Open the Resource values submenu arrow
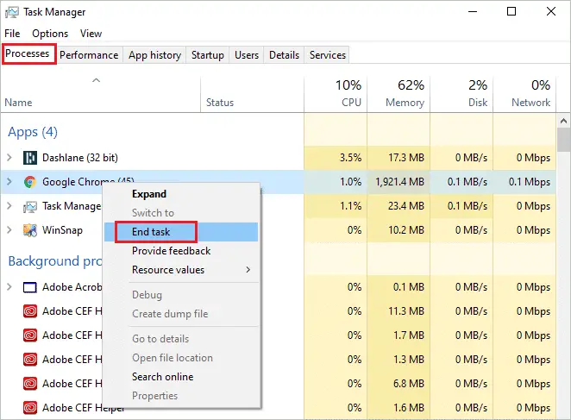This screenshot has width=571, height=420. tap(248, 270)
